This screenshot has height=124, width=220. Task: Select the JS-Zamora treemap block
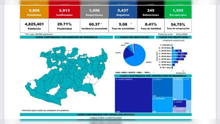pos(180,104)
